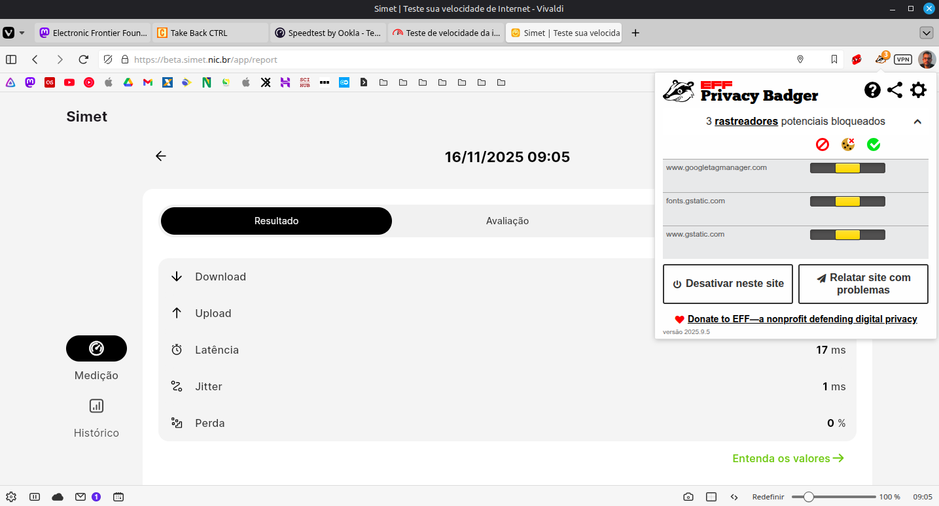Toggle the Vivaldi side panel
939x506 pixels.
(x=11, y=59)
